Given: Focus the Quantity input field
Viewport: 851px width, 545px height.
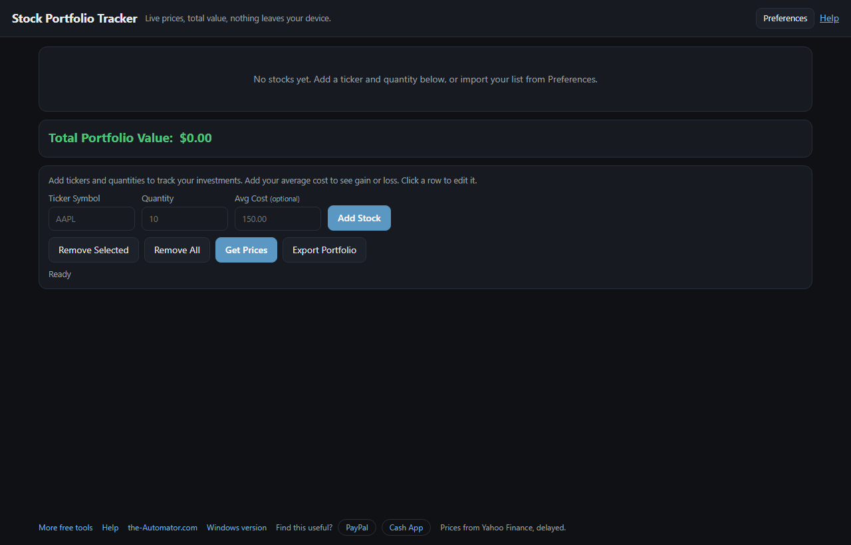Looking at the screenshot, I should point(185,219).
